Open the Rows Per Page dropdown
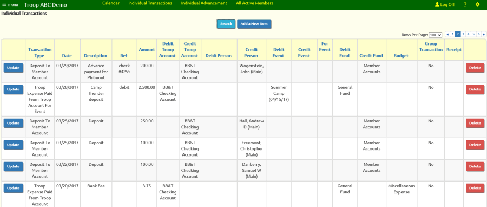 pos(436,35)
